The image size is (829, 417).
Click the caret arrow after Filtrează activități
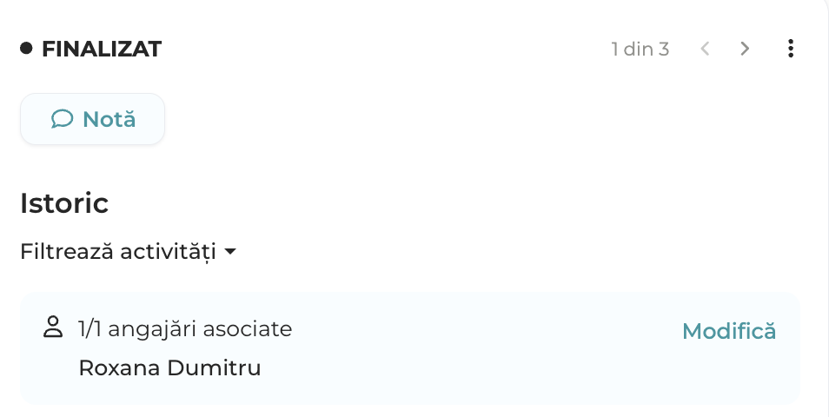(x=230, y=252)
